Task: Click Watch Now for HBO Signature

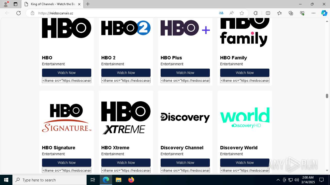Action: 67,163
